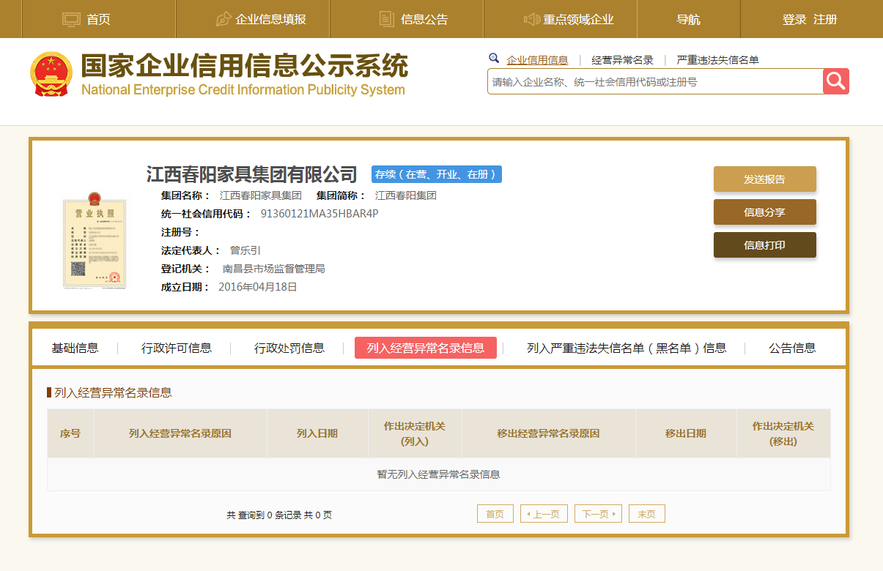Click the document icon beside 信息公告
This screenshot has width=883, height=571.
click(387, 20)
